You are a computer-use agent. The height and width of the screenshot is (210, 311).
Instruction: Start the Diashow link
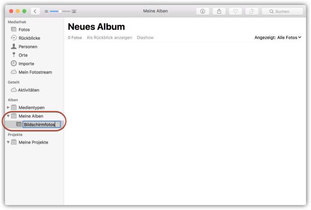[x=145, y=37]
